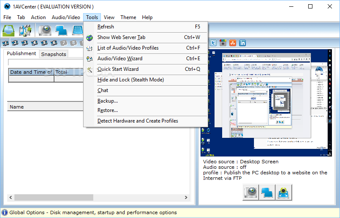Switch to the Snapshots tab
Viewport: 340px width, 218px height.
[53, 54]
